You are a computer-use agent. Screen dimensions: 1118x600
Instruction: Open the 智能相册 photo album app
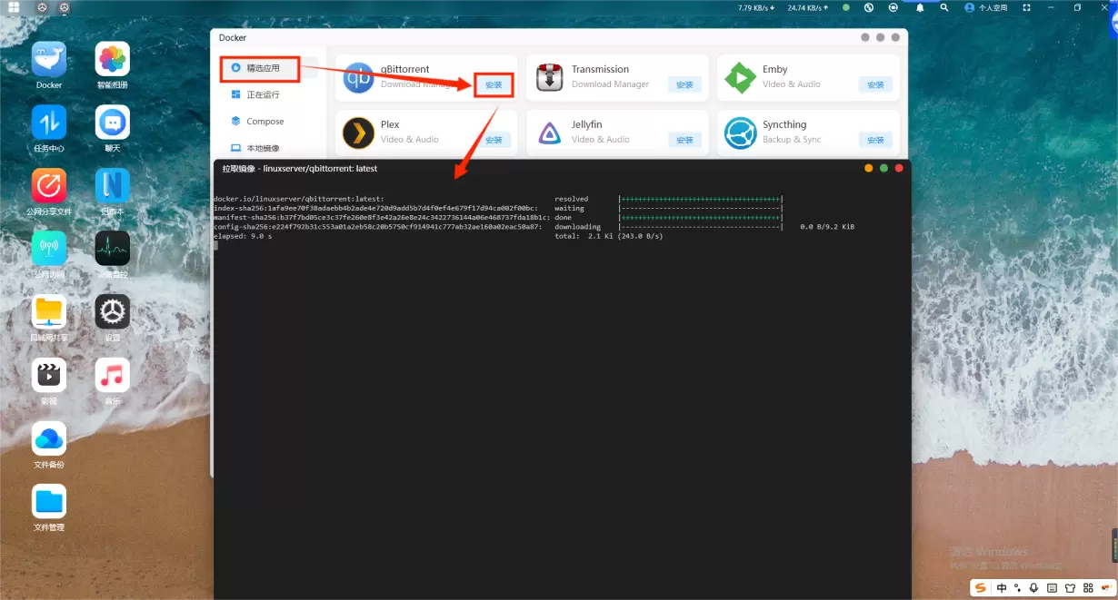[x=113, y=60]
